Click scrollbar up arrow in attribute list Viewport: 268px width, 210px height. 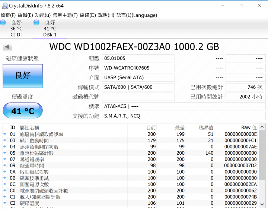[262, 127]
